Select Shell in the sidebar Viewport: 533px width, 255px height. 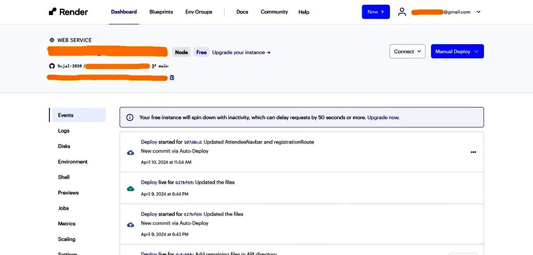coord(64,177)
